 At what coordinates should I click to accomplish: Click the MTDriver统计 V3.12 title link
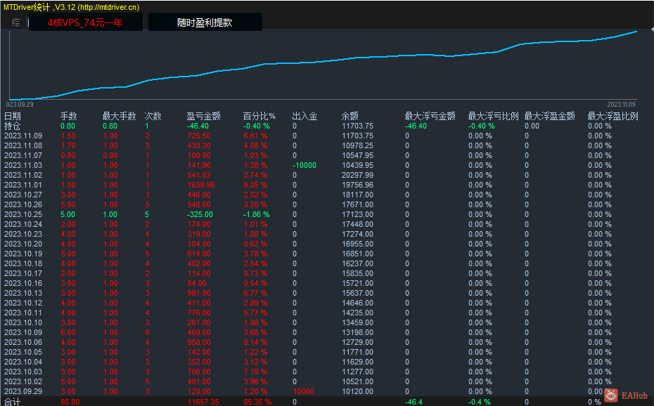[x=71, y=7]
